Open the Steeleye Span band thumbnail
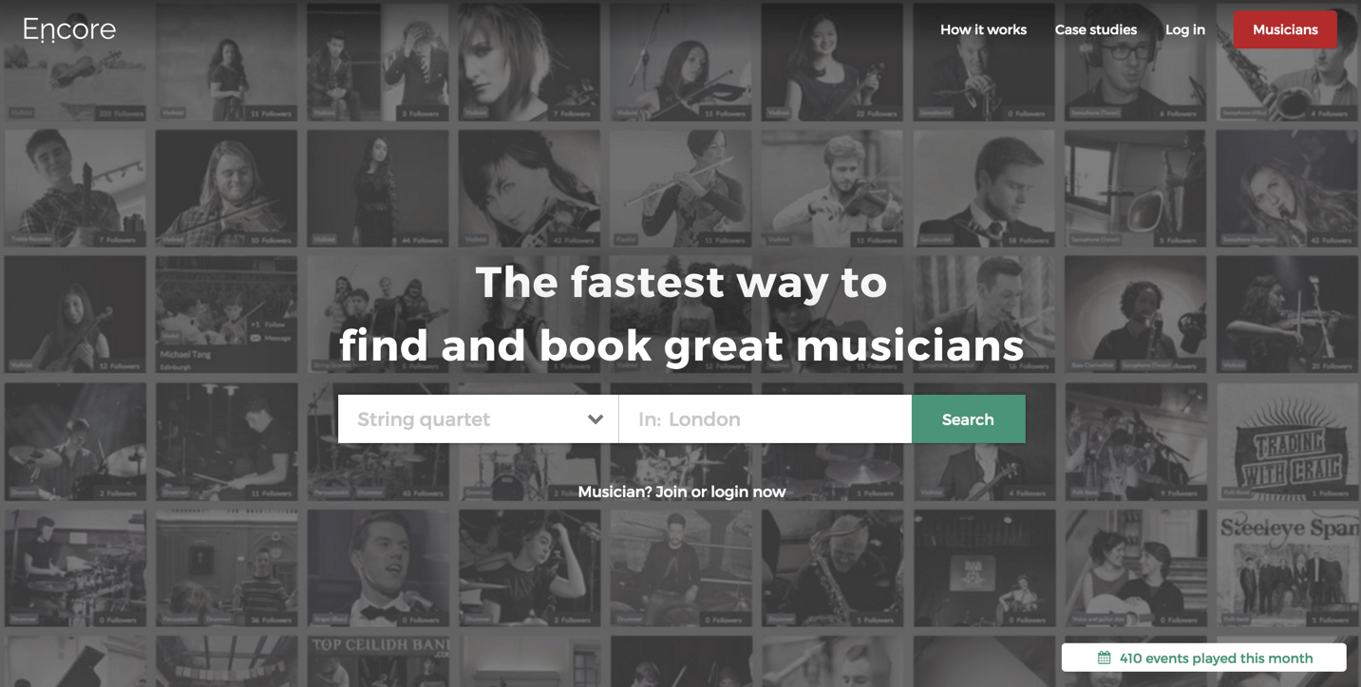This screenshot has height=687, width=1361. click(x=1287, y=567)
